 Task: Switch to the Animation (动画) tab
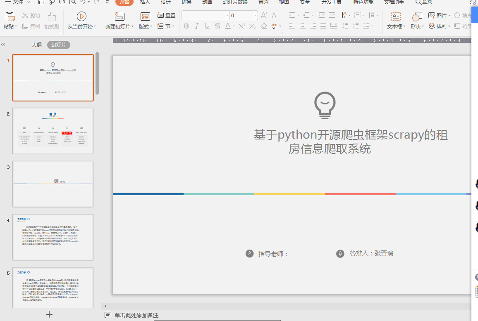[x=207, y=2]
